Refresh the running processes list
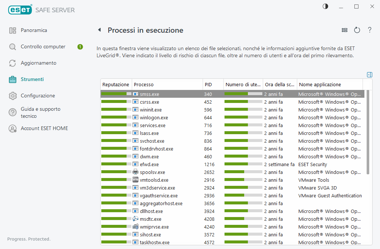Image resolution: width=380 pixels, height=249 pixels. tap(357, 30)
